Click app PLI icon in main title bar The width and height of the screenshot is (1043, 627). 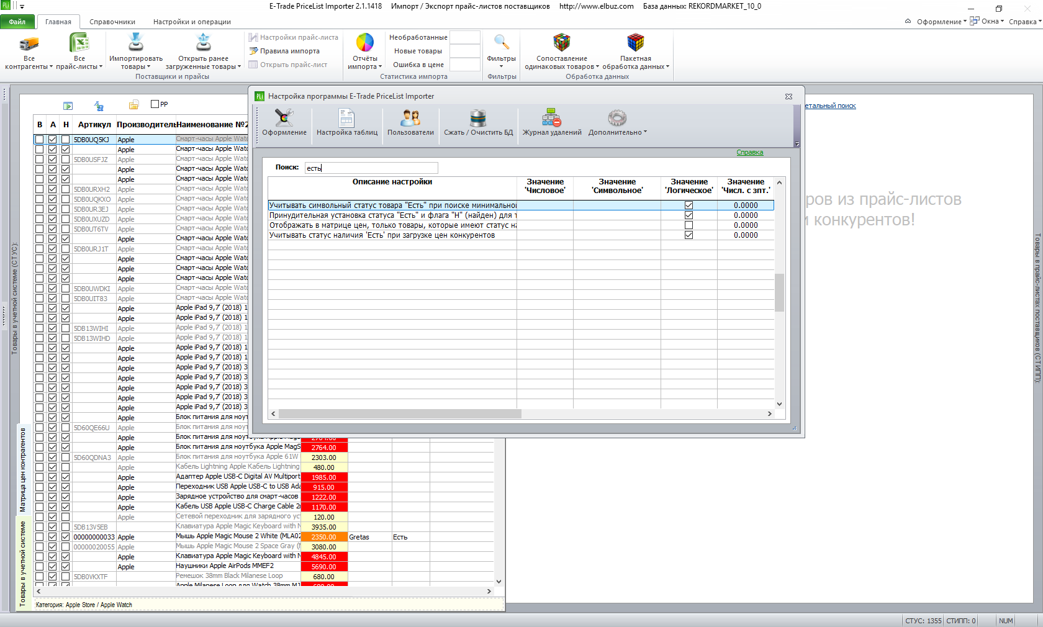pyautogui.click(x=6, y=6)
